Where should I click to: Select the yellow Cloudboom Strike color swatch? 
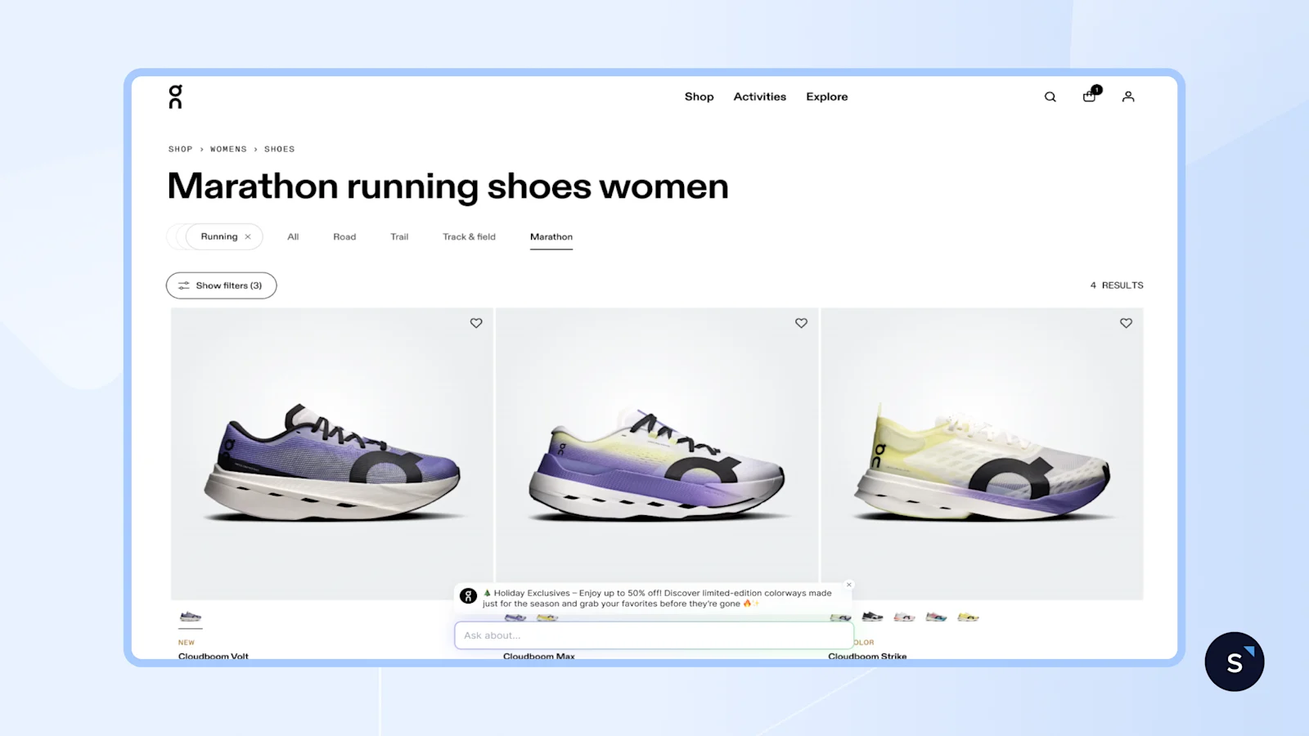point(968,617)
